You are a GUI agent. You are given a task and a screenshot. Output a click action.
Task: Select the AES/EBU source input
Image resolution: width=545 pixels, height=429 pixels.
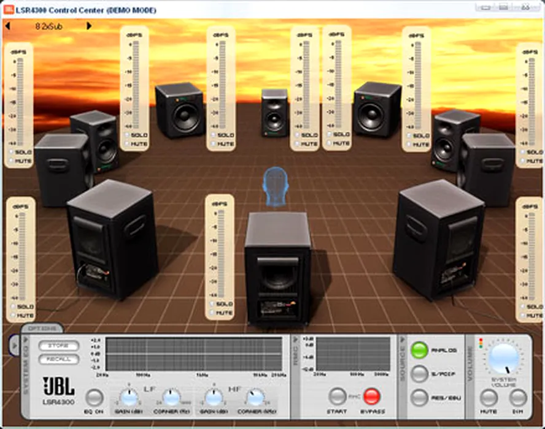click(419, 397)
